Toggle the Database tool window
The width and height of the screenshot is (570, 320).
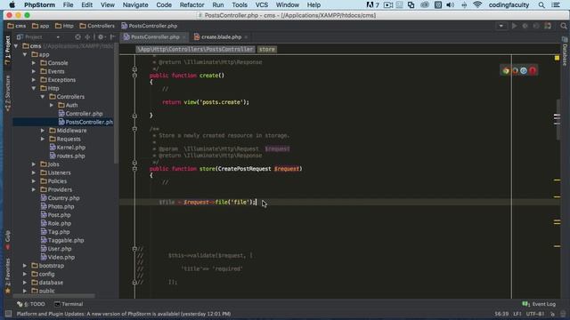coord(565,52)
